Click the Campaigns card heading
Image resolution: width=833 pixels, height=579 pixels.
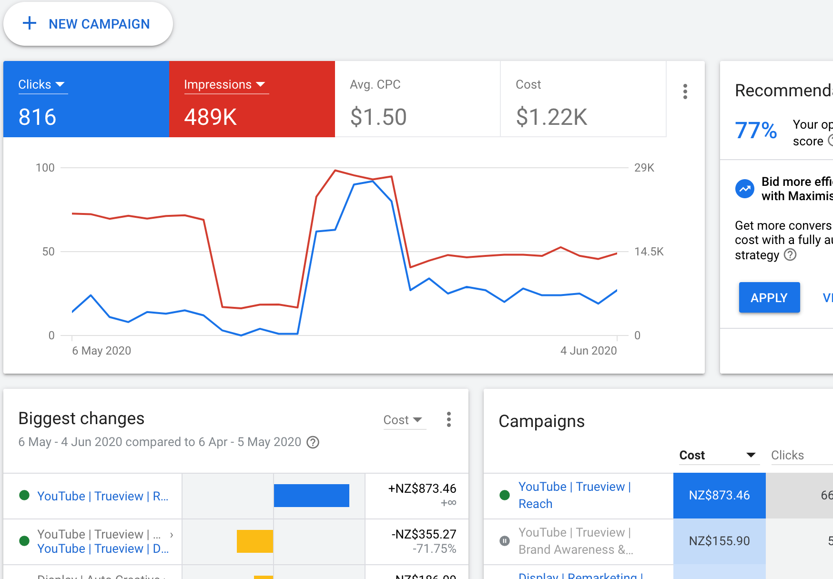pyautogui.click(x=541, y=421)
